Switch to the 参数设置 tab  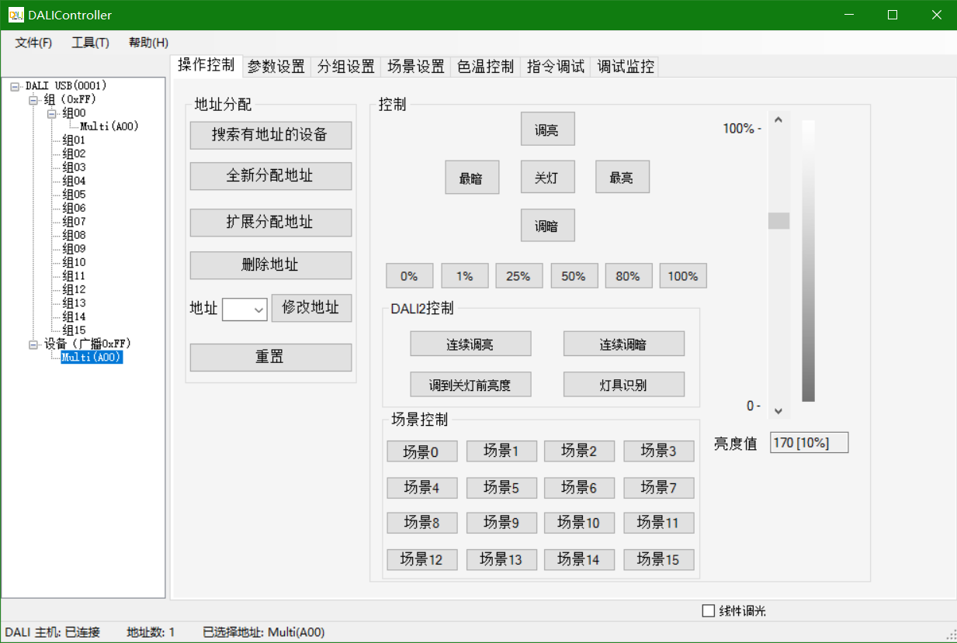(276, 67)
